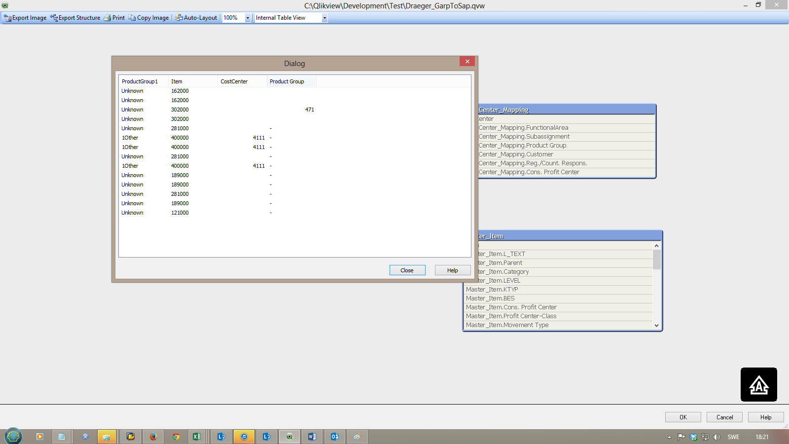Click the OK button at bottom right
This screenshot has height=444, width=789.
683,417
